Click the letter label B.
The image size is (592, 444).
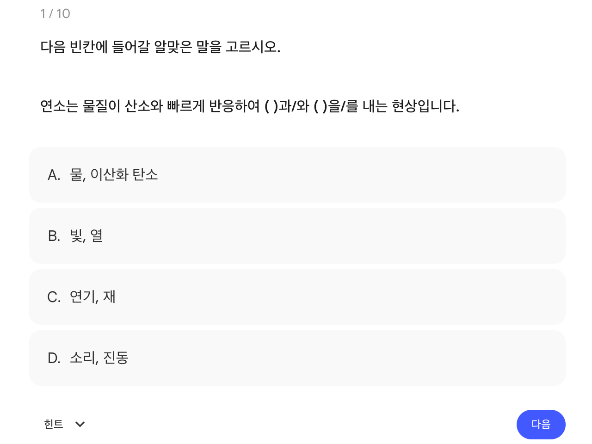[x=54, y=236]
